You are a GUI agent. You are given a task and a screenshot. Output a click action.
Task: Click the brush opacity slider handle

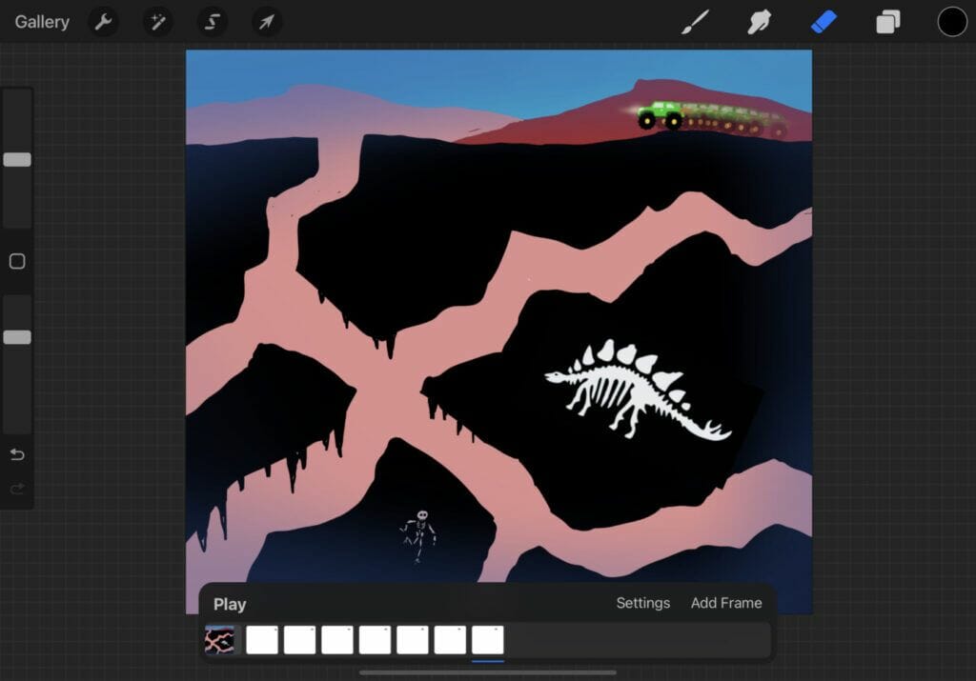pyautogui.click(x=17, y=337)
